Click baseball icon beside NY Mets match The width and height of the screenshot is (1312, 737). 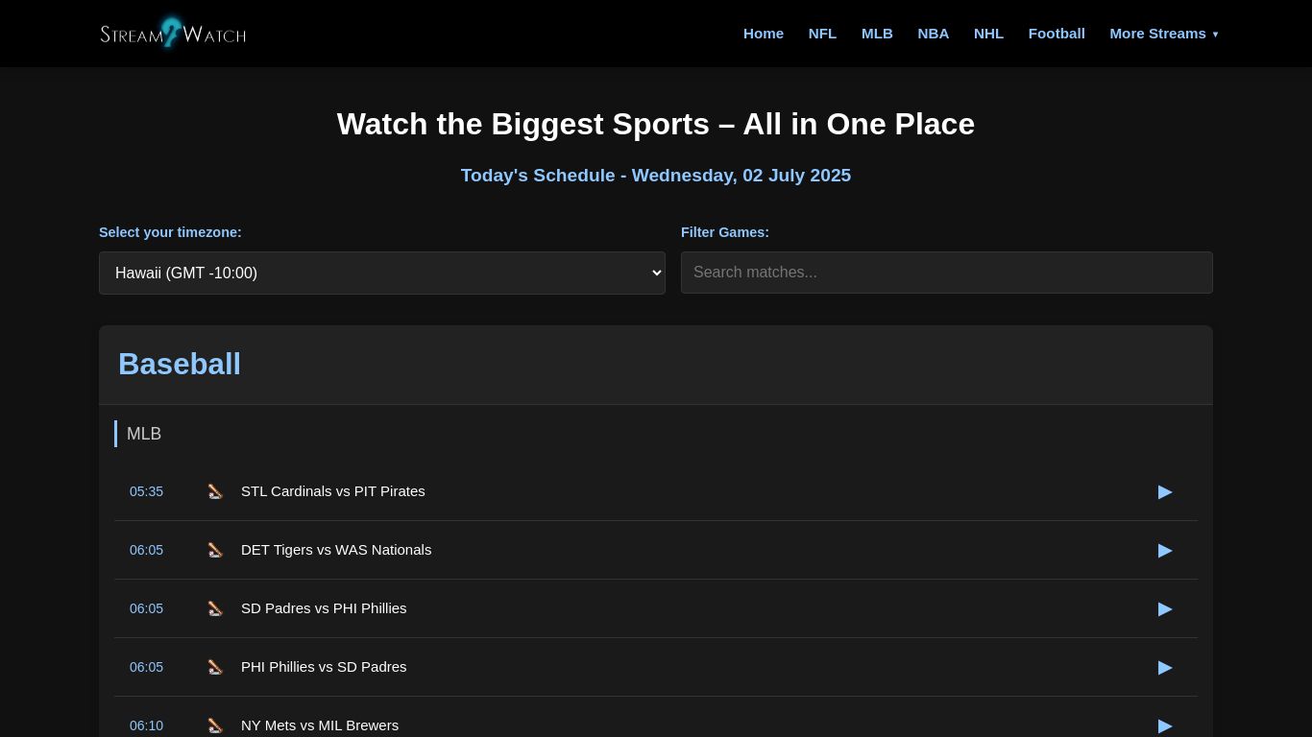(215, 725)
